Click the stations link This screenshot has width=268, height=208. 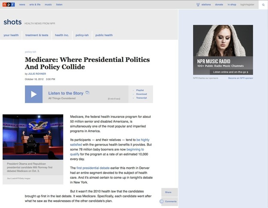[x=206, y=5]
